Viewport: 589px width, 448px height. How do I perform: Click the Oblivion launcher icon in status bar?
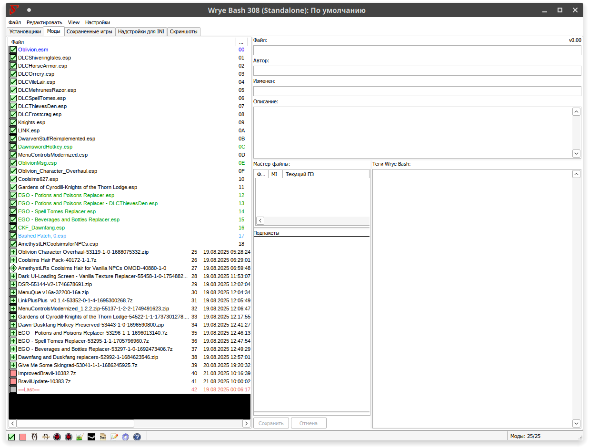click(x=34, y=437)
